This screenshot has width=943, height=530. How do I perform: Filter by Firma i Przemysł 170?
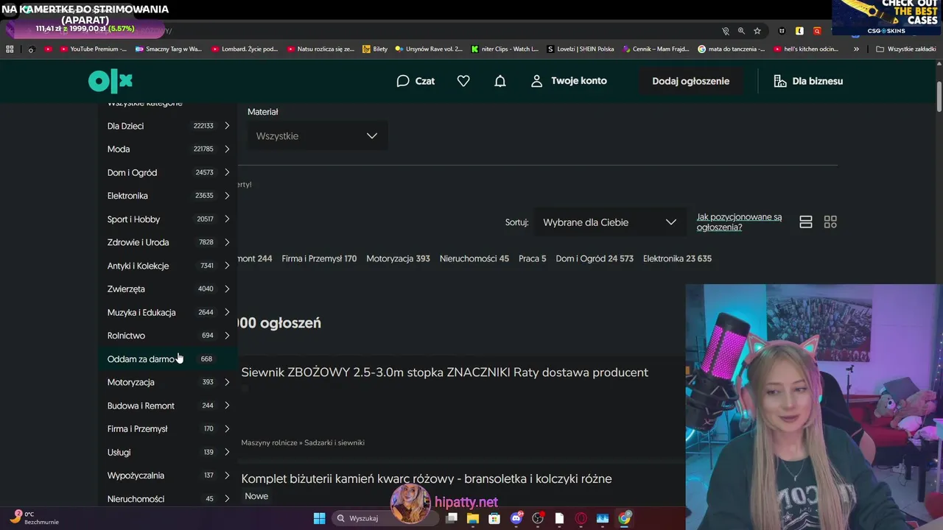coord(319,258)
